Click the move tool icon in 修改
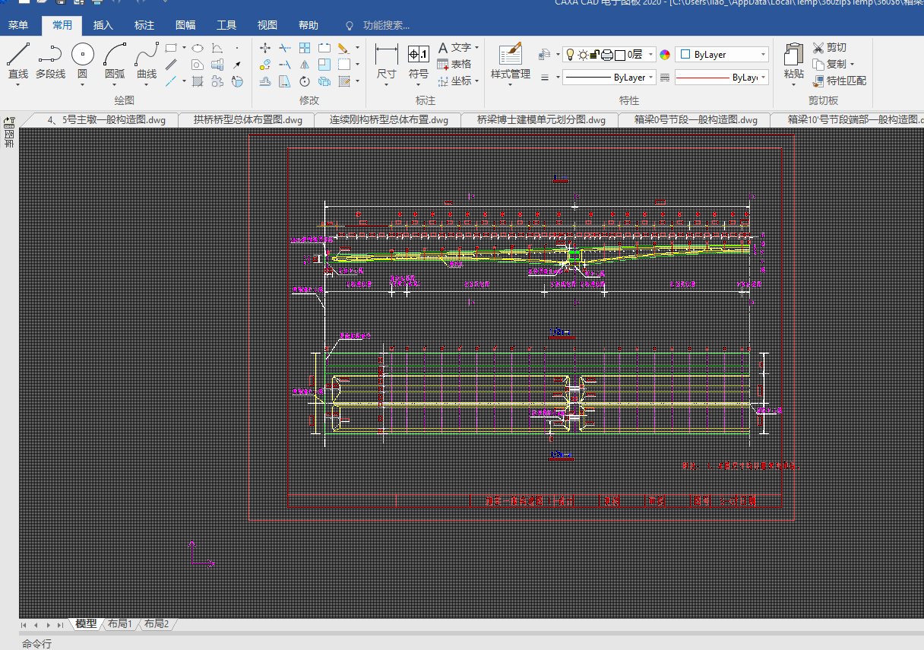The image size is (924, 650). (264, 48)
